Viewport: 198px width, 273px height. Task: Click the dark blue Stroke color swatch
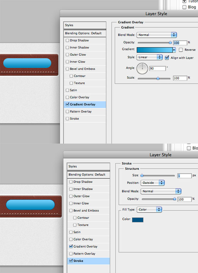point(138,220)
